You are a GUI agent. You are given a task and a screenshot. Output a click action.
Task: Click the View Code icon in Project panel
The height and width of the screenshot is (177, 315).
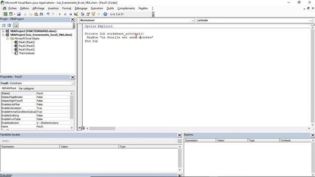(4, 25)
